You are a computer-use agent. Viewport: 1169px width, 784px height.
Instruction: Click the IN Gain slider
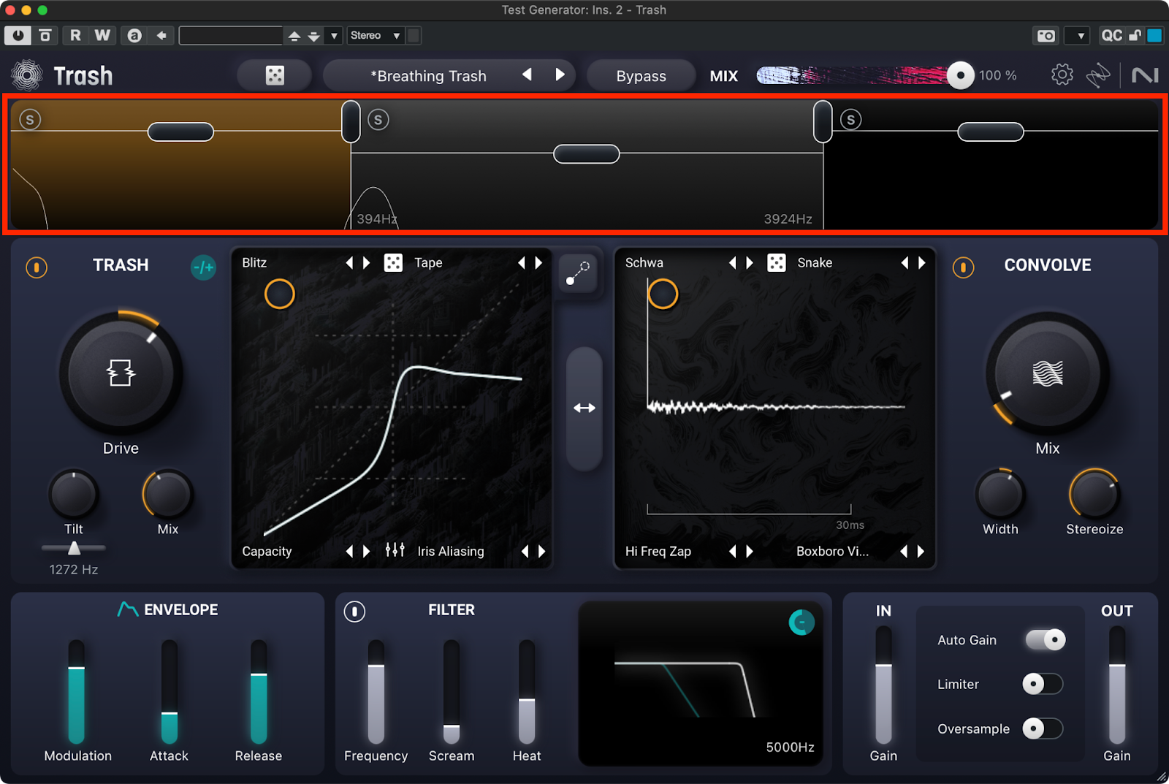click(883, 685)
